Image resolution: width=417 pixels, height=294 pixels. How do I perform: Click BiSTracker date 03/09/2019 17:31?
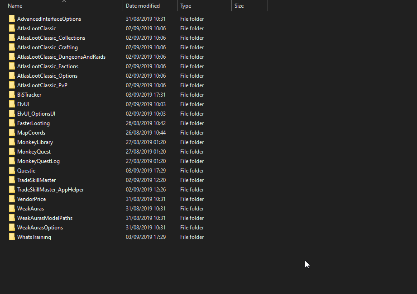(146, 95)
